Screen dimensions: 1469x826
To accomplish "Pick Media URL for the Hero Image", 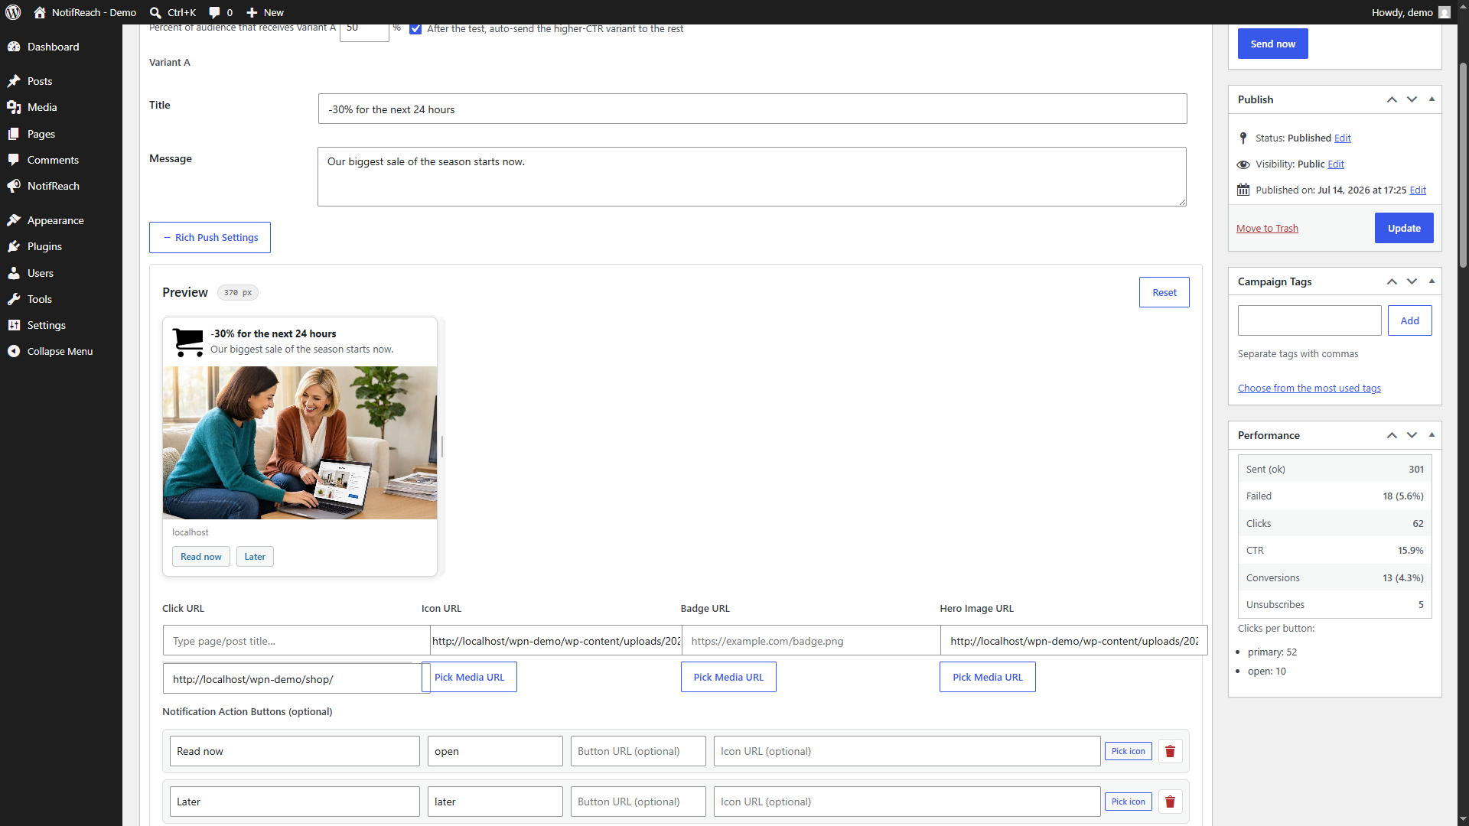I will [987, 677].
